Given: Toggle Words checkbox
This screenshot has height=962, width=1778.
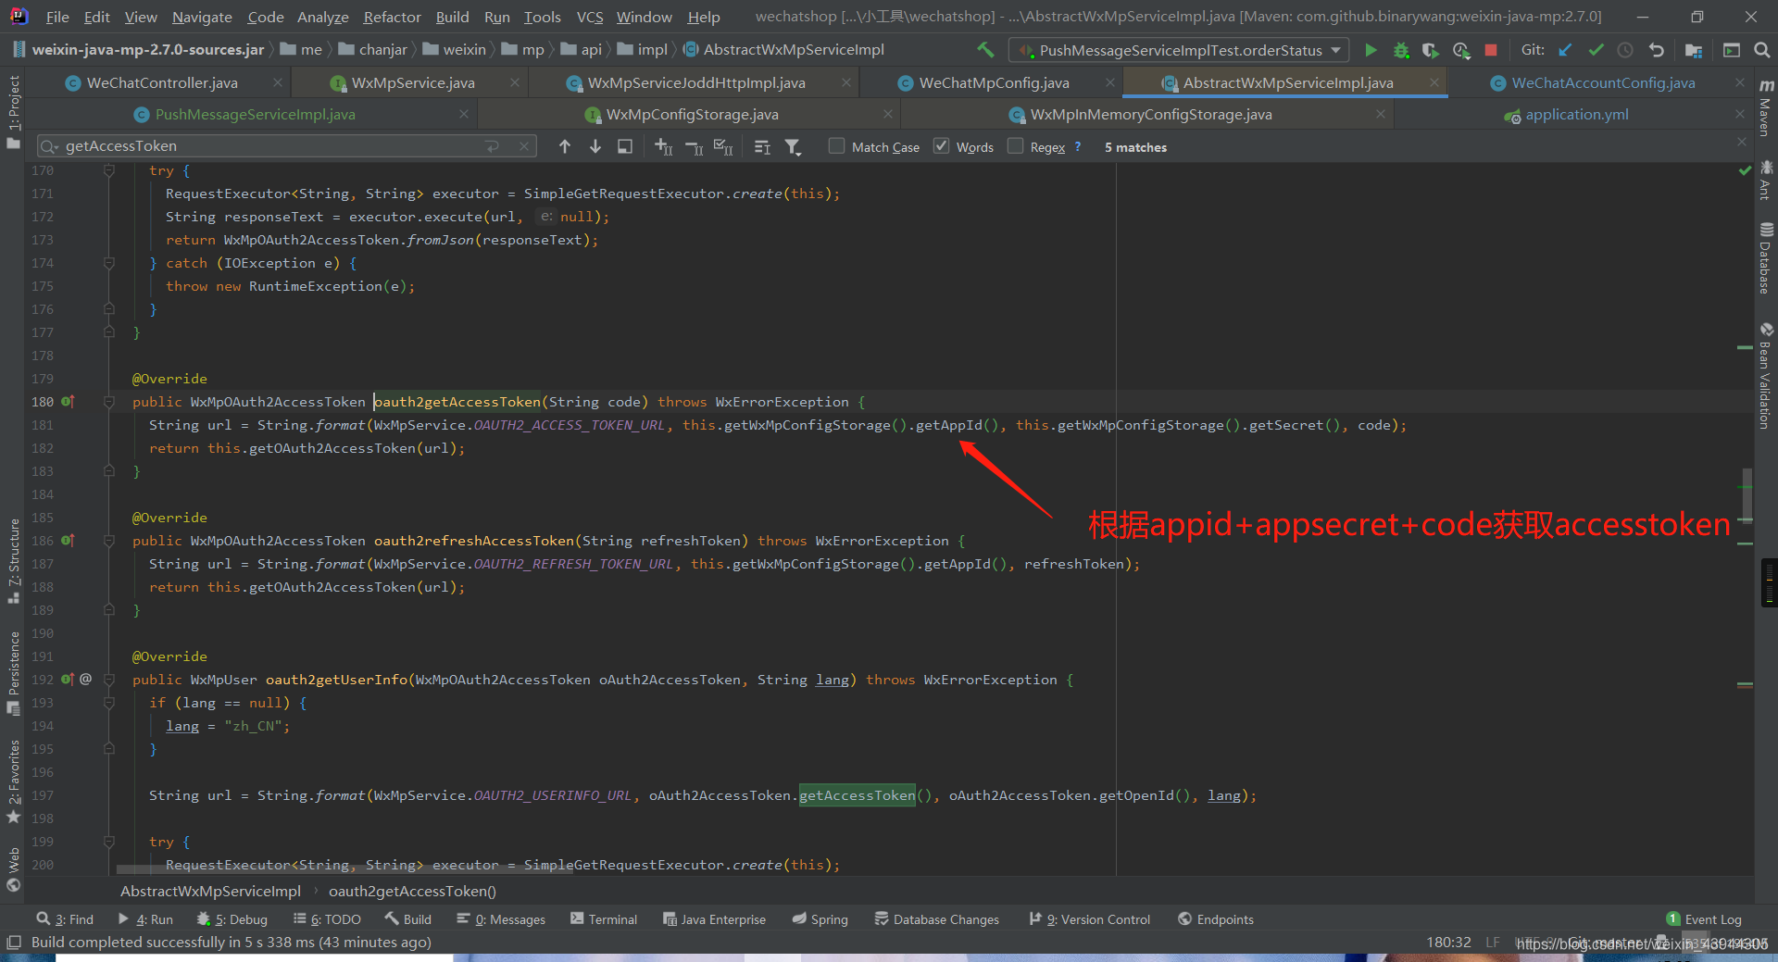Looking at the screenshot, I should point(941,146).
